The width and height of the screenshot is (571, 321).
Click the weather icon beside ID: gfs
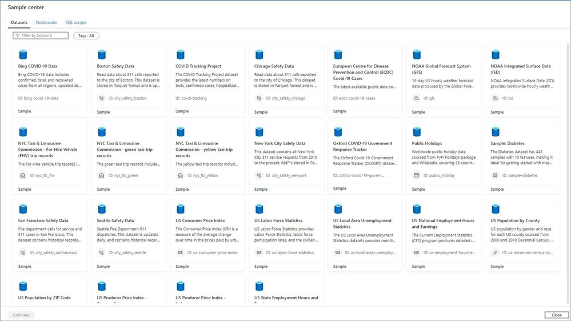416,98
